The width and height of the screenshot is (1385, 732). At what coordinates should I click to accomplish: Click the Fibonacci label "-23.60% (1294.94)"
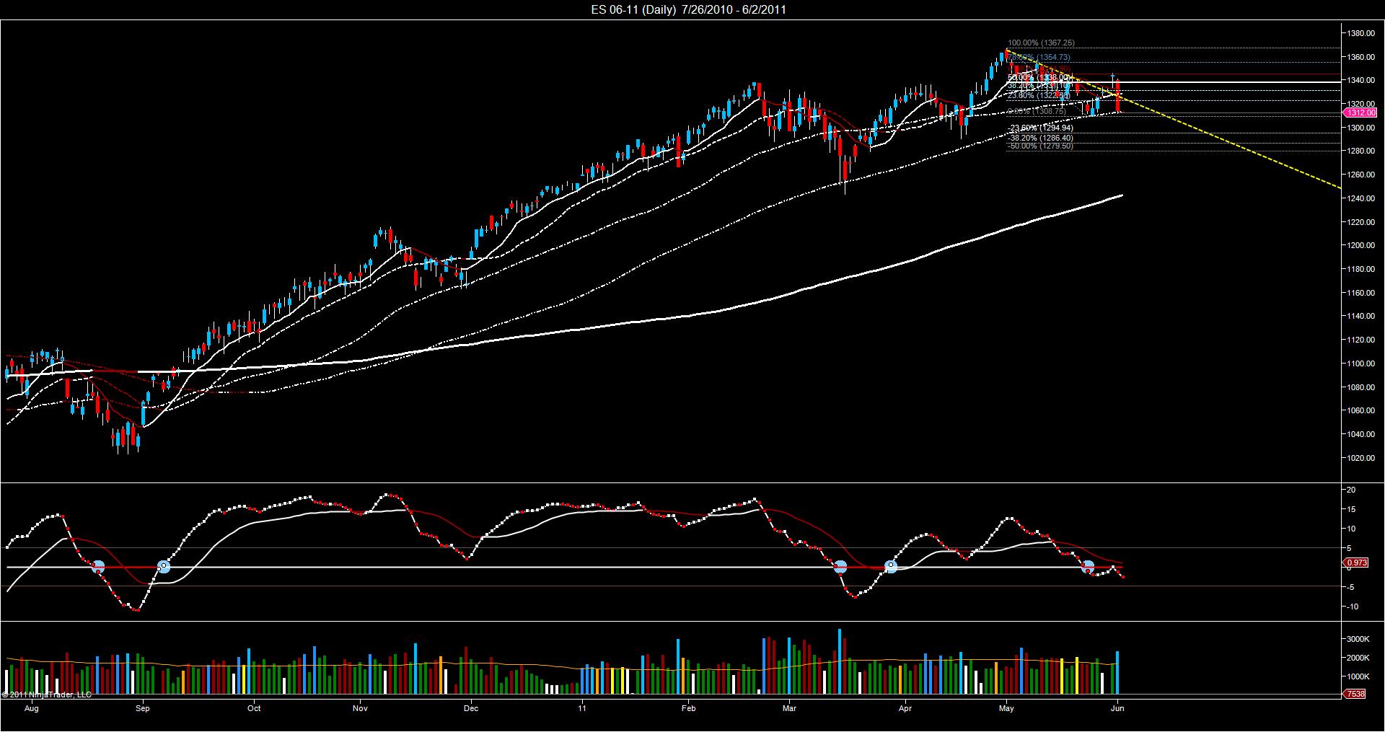point(1040,128)
